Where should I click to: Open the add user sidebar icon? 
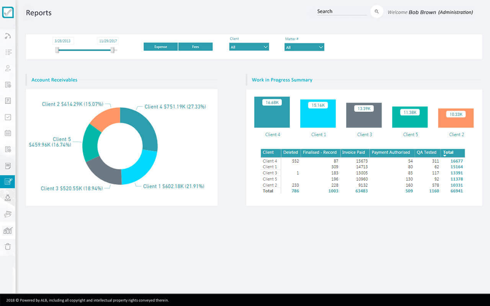tap(8, 68)
